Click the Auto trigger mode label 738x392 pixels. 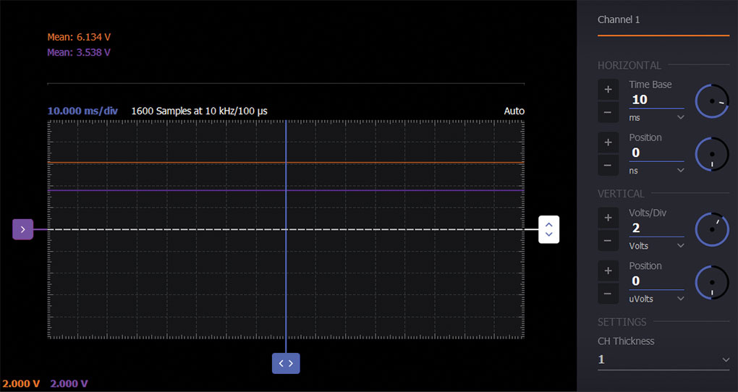pos(514,111)
